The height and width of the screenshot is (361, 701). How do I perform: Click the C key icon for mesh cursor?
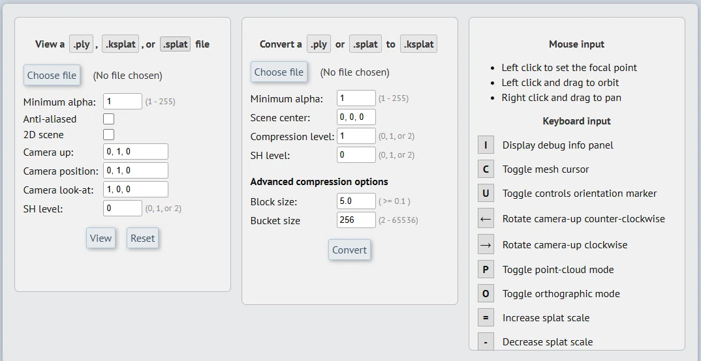click(486, 169)
